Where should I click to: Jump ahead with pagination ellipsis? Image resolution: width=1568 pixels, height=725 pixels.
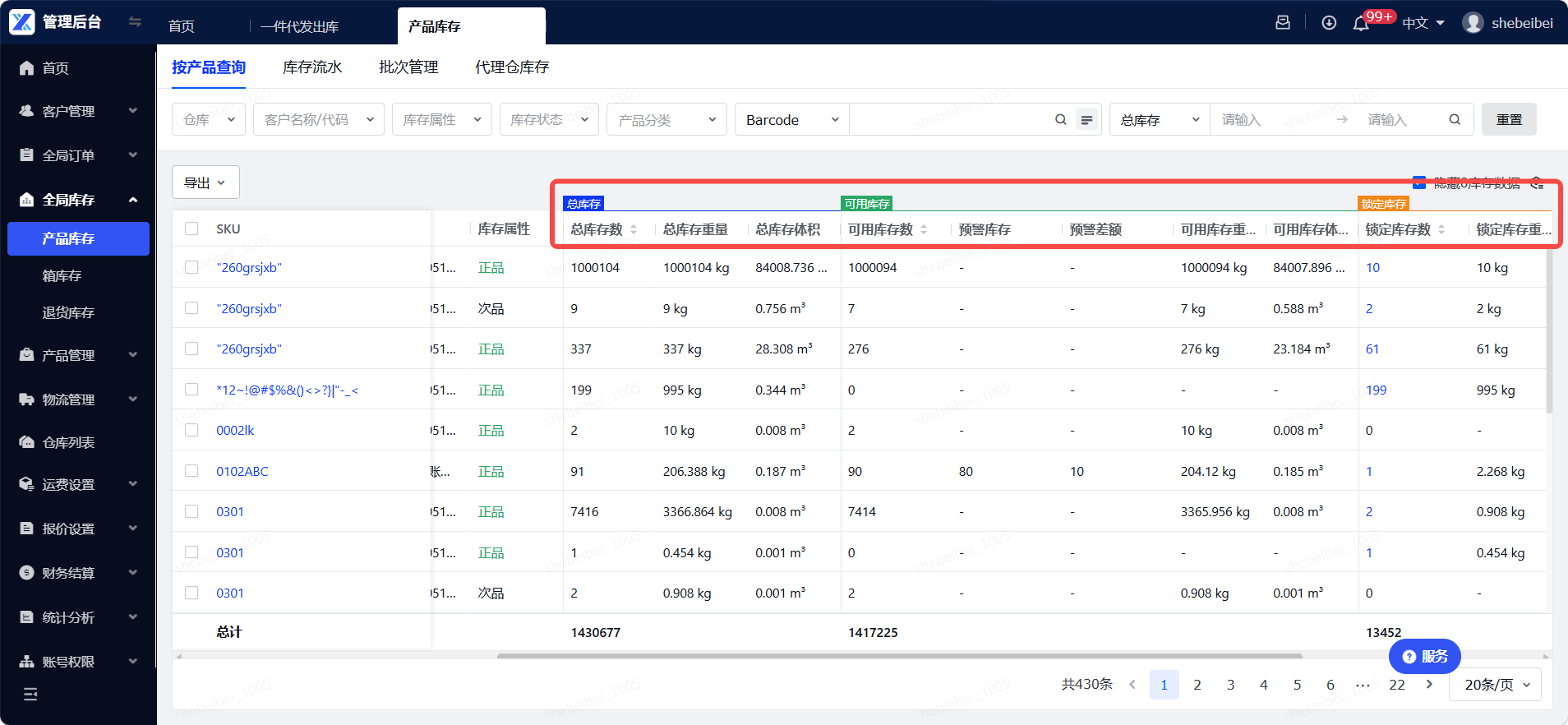coord(1363,685)
